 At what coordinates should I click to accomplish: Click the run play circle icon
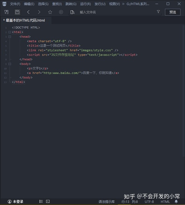tap(61, 12)
